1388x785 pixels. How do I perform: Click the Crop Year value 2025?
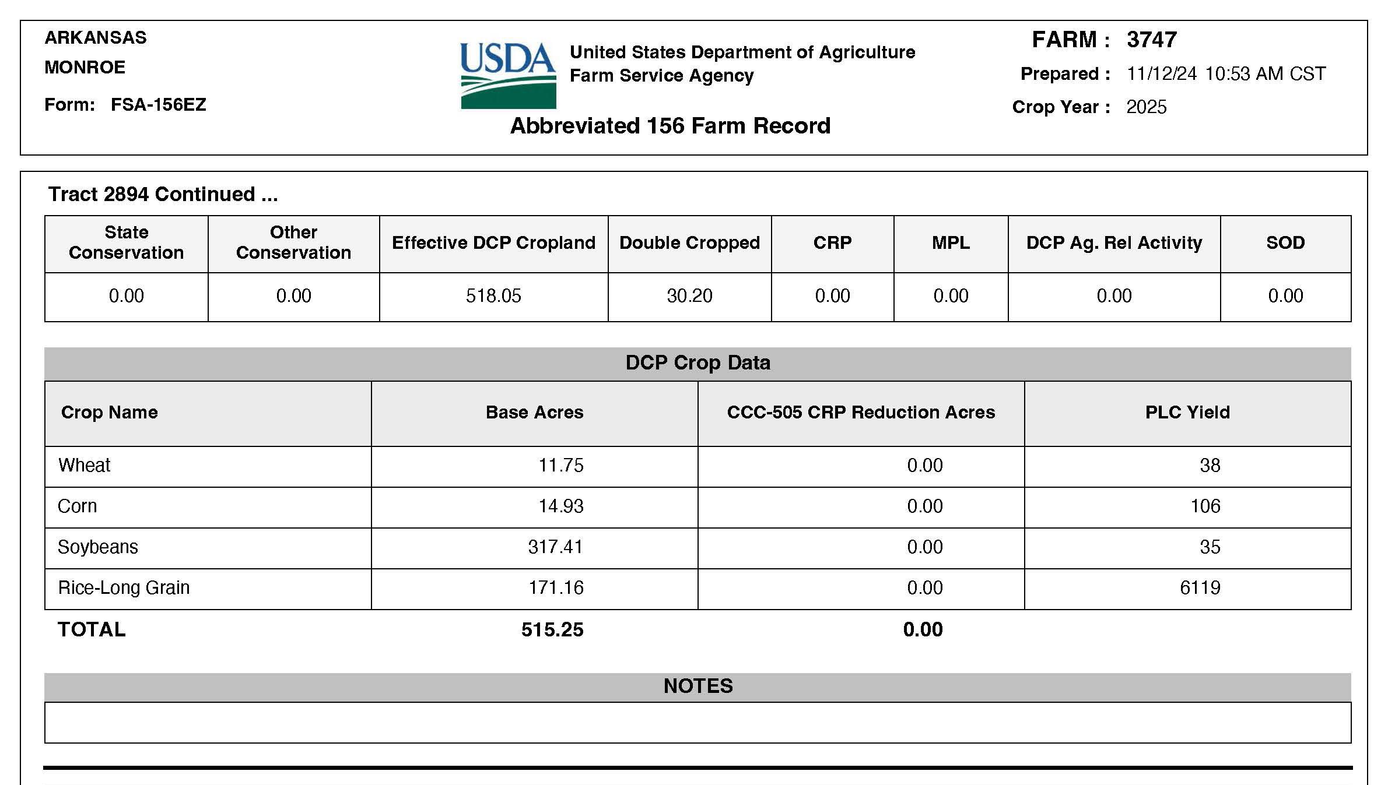[x=1146, y=107]
